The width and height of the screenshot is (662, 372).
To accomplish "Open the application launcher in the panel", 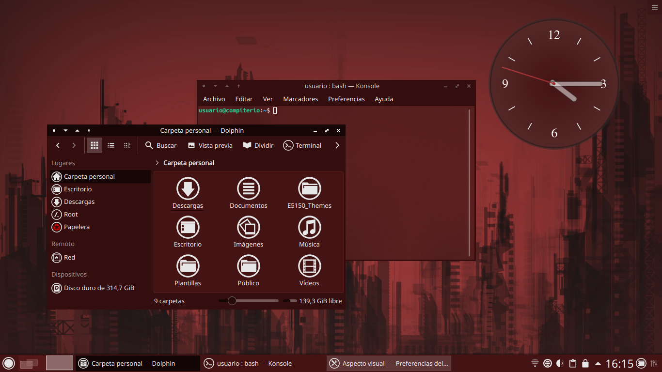I will (x=9, y=363).
